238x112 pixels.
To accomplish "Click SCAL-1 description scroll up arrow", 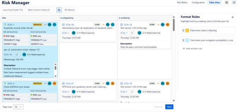I will 56,64.
